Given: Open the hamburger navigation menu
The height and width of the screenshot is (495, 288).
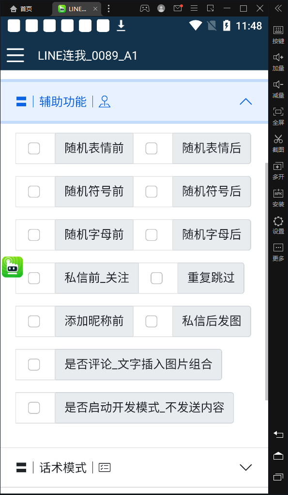Looking at the screenshot, I should [15, 55].
